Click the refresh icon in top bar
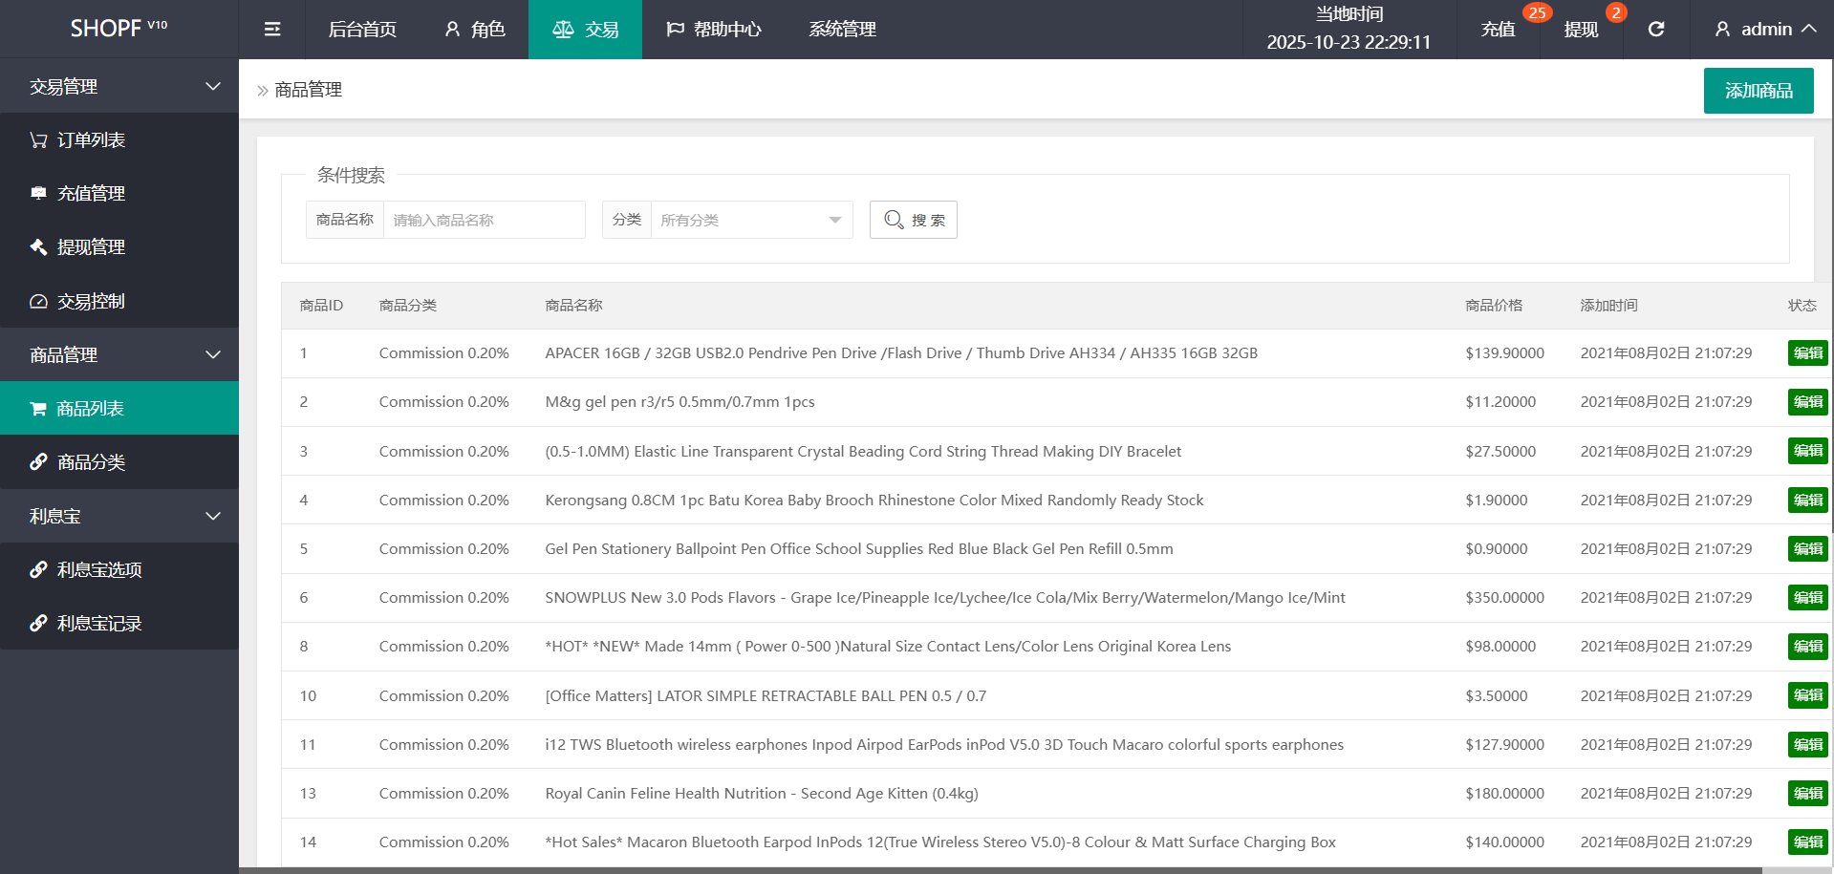 (x=1656, y=30)
